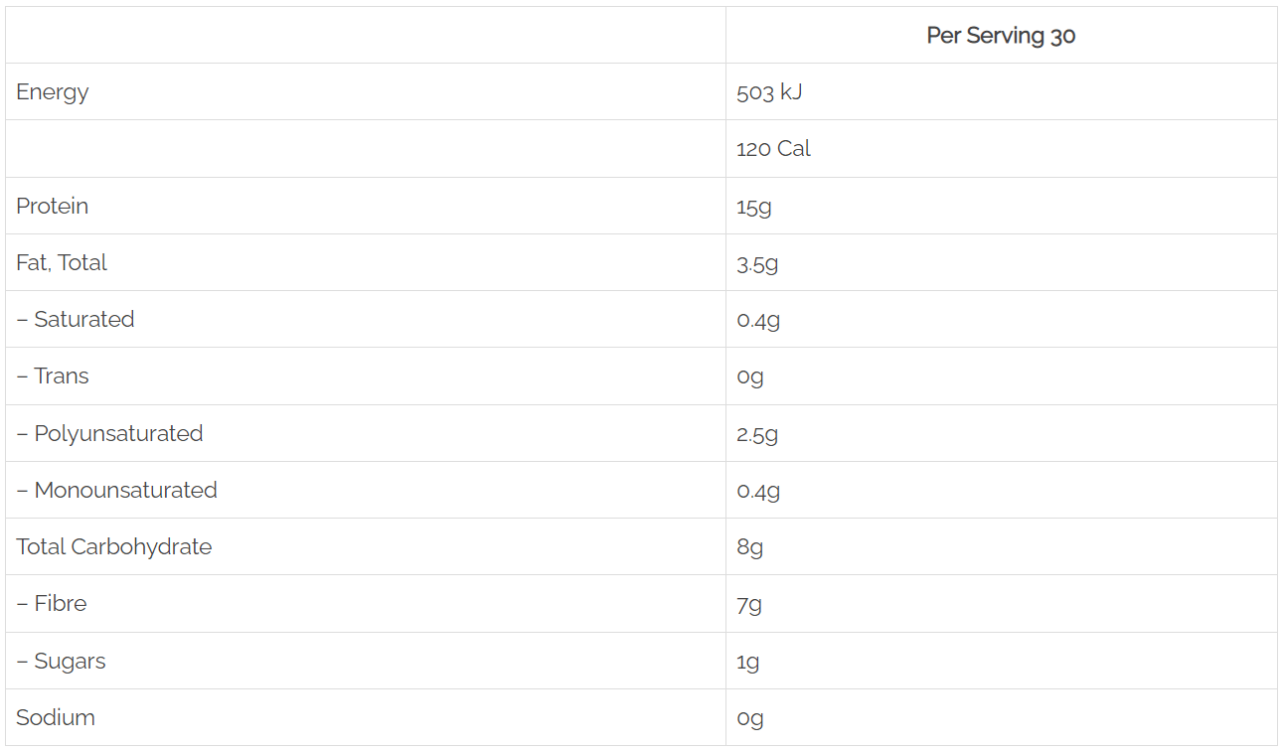The image size is (1283, 751).
Task: Click the Sodium row label
Action: tap(56, 717)
